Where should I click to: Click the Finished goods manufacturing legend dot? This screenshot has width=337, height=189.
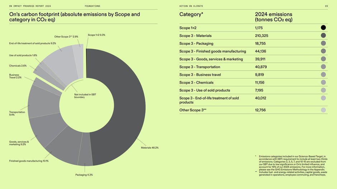click(323, 51)
